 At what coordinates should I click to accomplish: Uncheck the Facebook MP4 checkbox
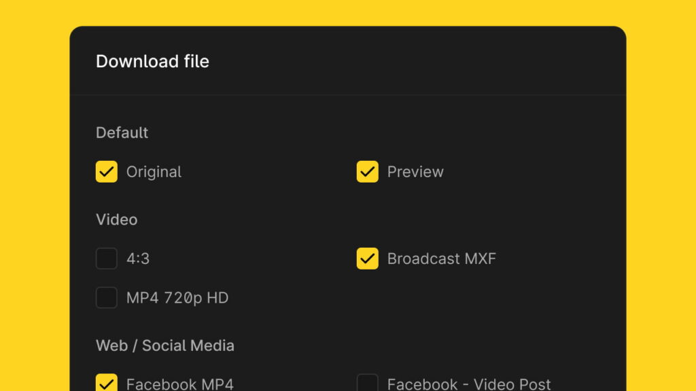click(x=107, y=383)
